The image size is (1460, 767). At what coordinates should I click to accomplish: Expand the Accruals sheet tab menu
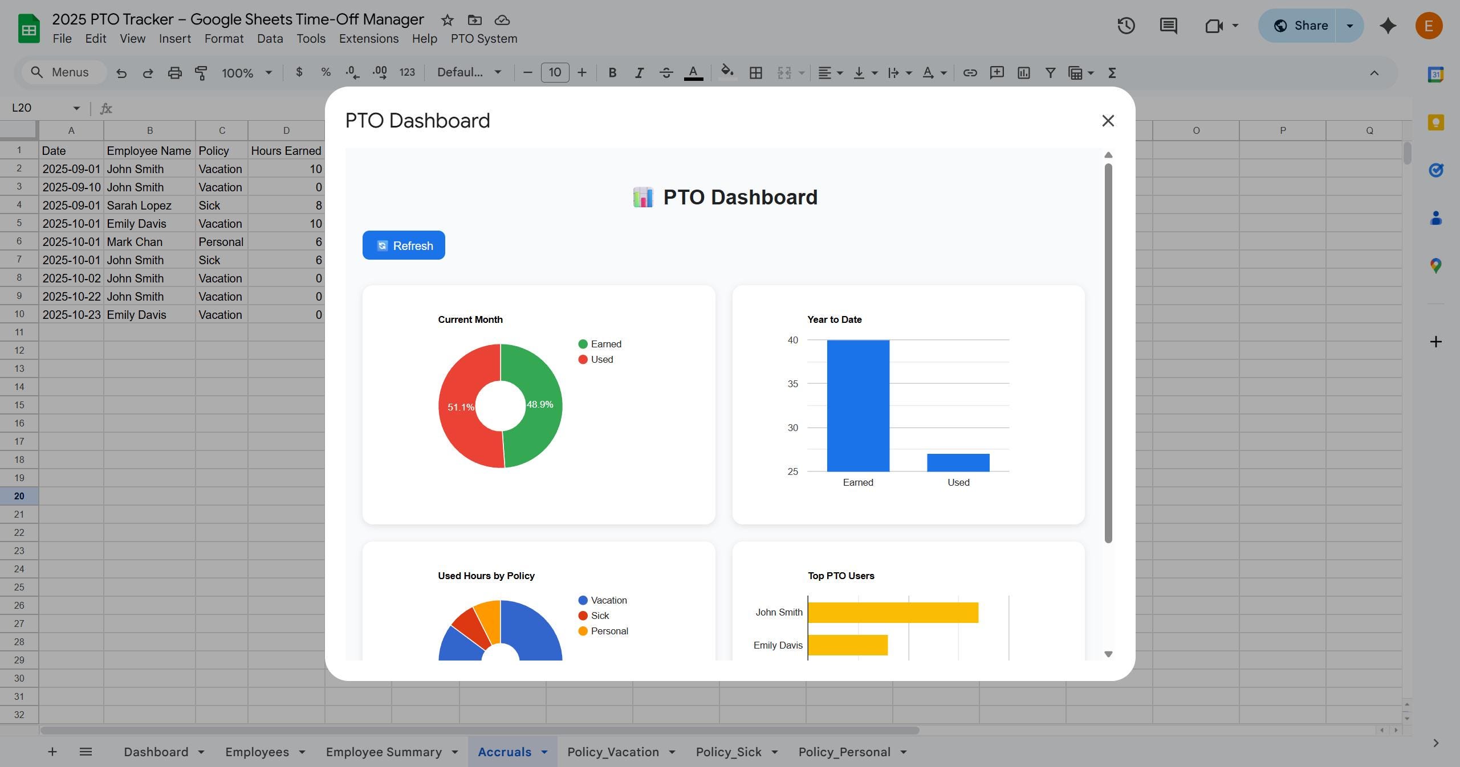point(544,752)
